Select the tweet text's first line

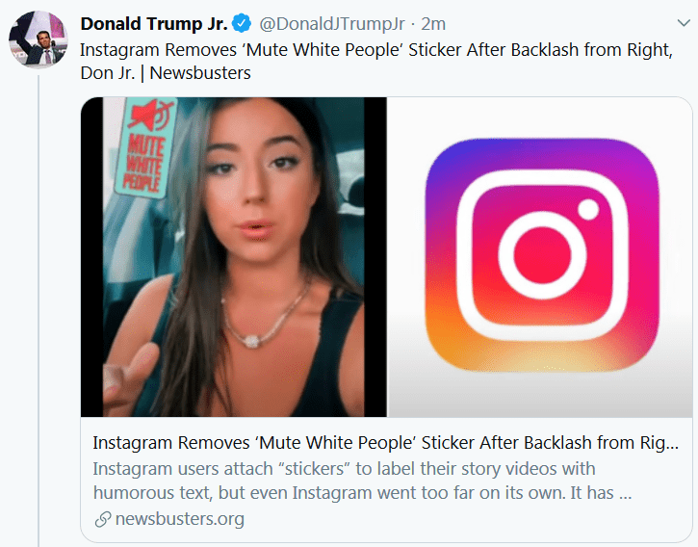(375, 49)
